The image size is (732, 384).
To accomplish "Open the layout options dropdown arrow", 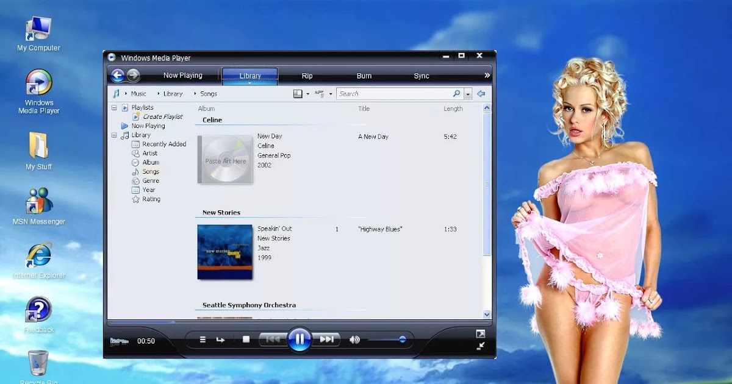I will [x=307, y=94].
